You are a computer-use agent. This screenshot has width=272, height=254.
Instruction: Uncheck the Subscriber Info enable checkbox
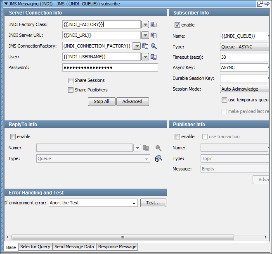(177, 25)
